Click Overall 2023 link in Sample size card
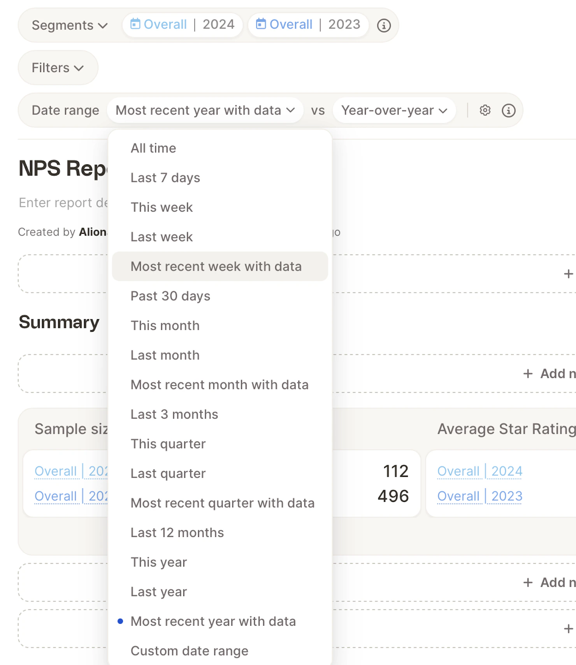Screen dimensions: 576x665 click(x=71, y=496)
